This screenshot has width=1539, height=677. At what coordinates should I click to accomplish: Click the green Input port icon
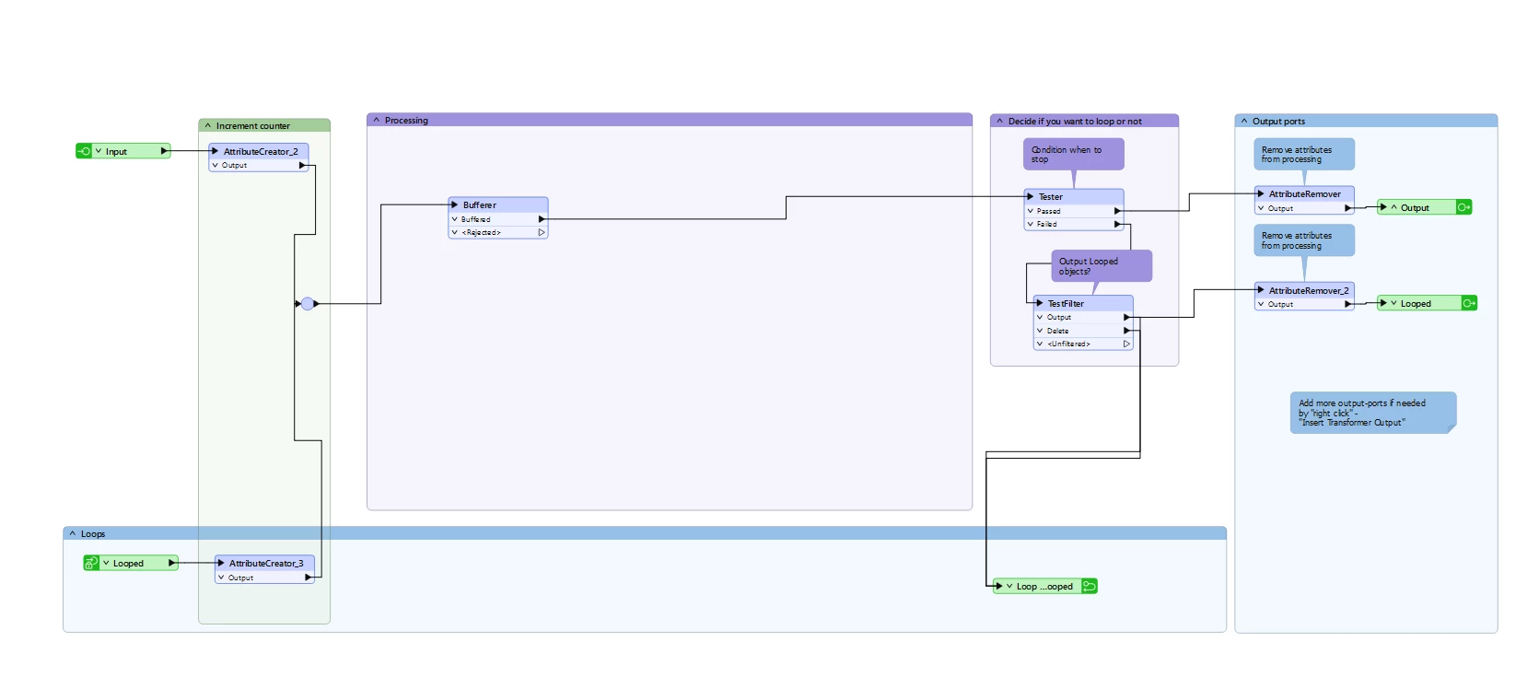click(84, 151)
